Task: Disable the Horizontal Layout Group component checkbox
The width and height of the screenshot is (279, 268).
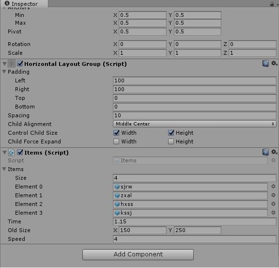Action: 20,63
